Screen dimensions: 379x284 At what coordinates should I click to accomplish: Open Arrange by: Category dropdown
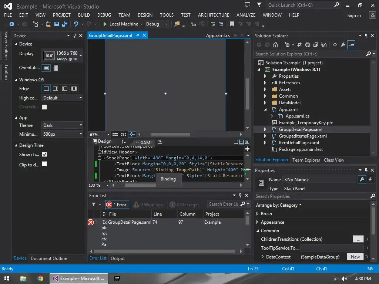[x=279, y=205]
